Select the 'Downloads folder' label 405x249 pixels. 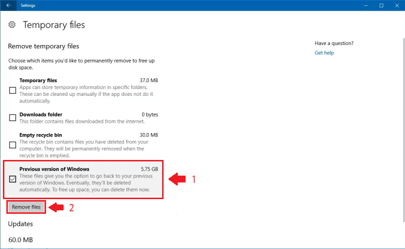[x=41, y=114]
